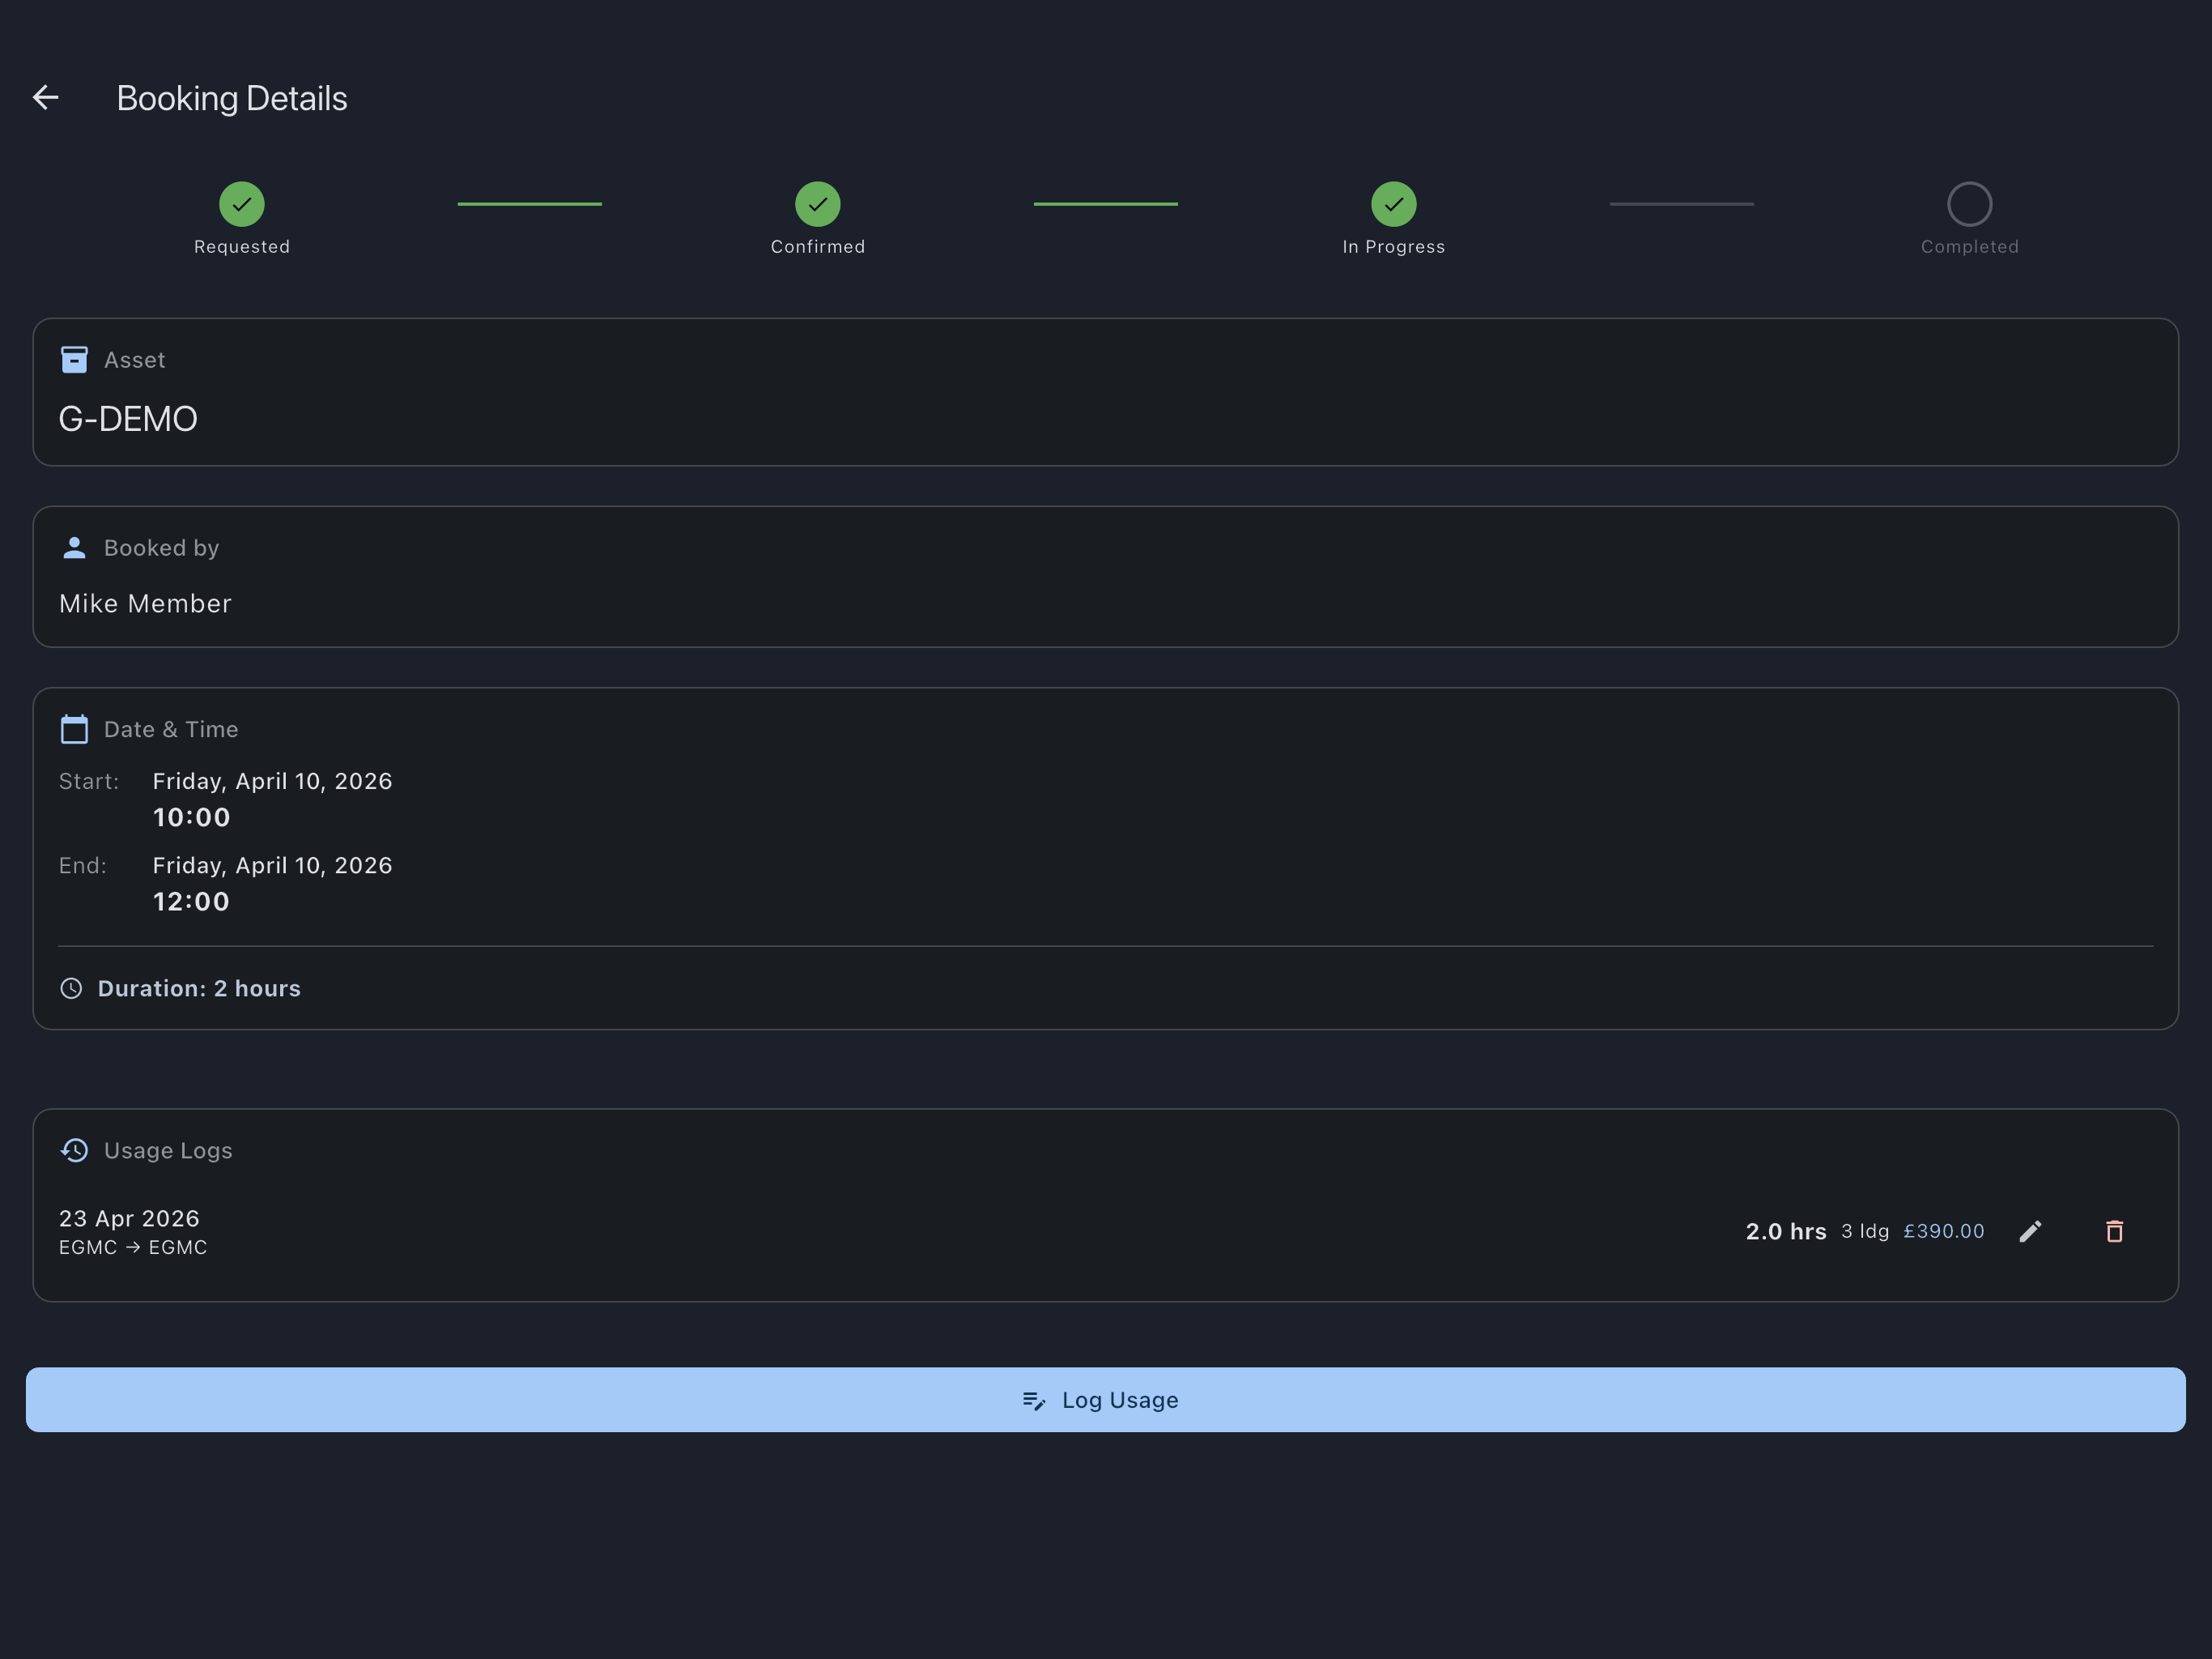
Task: Click the Duration clock icon
Action: click(71, 988)
